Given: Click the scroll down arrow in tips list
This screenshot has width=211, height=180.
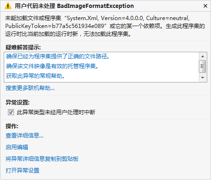Looking at the screenshot, I should 203,77.
